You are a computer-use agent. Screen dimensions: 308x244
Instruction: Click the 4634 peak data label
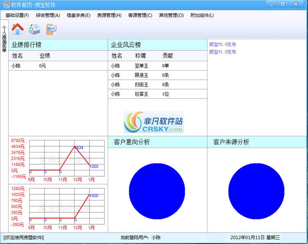point(79,147)
